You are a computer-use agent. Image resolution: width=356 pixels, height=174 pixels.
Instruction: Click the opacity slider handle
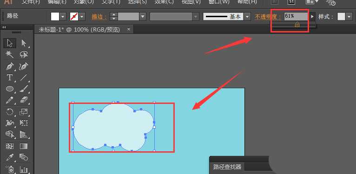[x=297, y=25]
